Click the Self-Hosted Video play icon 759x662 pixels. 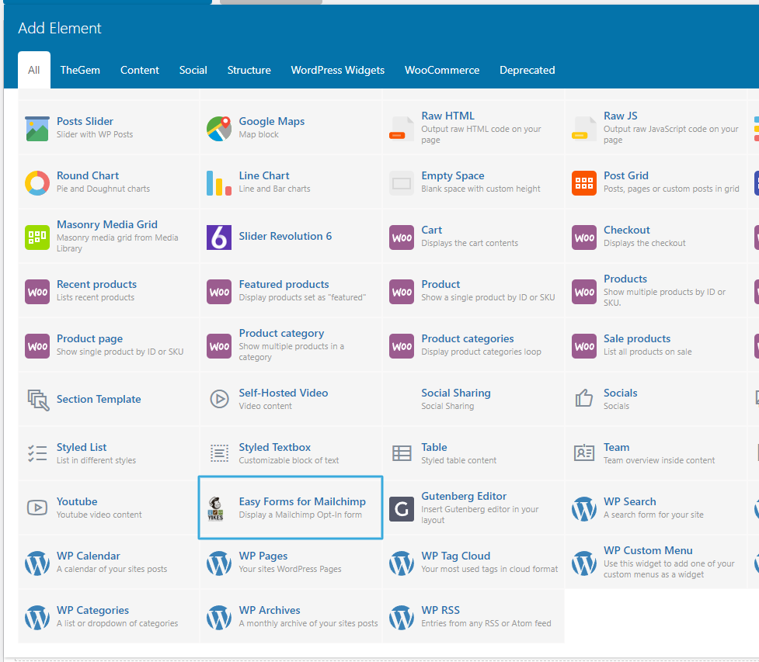(x=219, y=399)
